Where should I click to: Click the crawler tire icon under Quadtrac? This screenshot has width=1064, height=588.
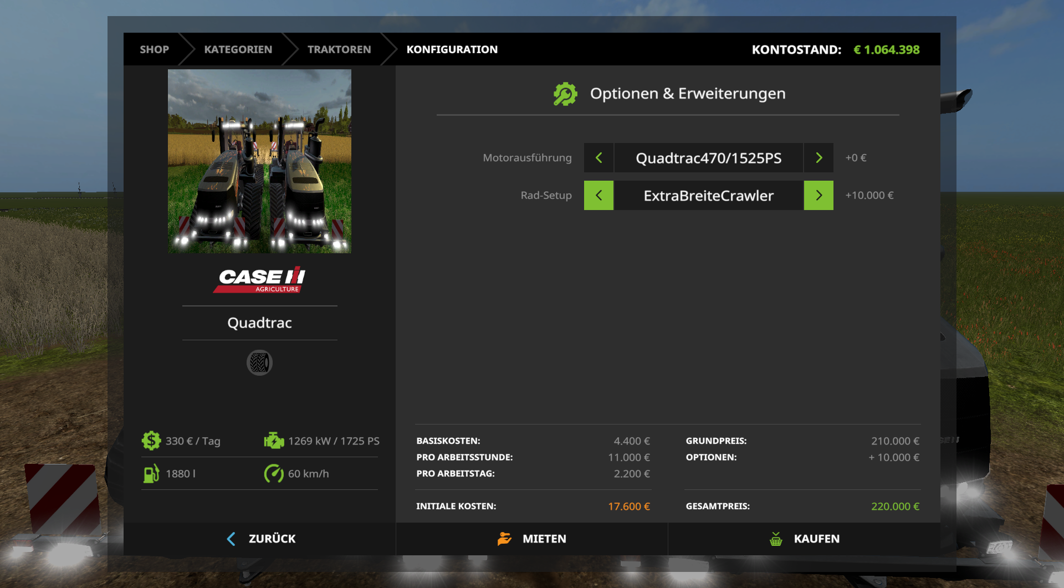point(259,363)
